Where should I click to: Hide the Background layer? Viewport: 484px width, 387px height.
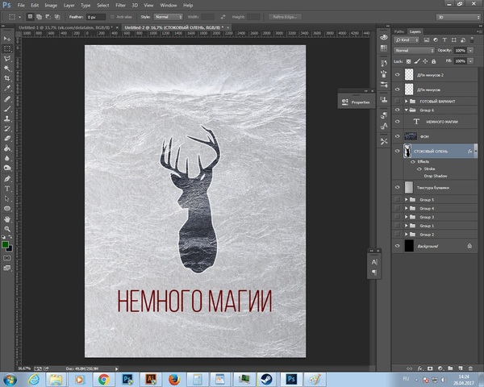(x=397, y=245)
